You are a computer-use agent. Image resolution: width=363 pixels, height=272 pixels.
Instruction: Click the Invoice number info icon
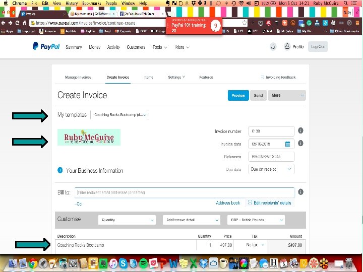[300, 130]
